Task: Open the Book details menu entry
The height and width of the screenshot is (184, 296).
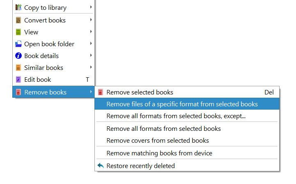Action: (41, 56)
